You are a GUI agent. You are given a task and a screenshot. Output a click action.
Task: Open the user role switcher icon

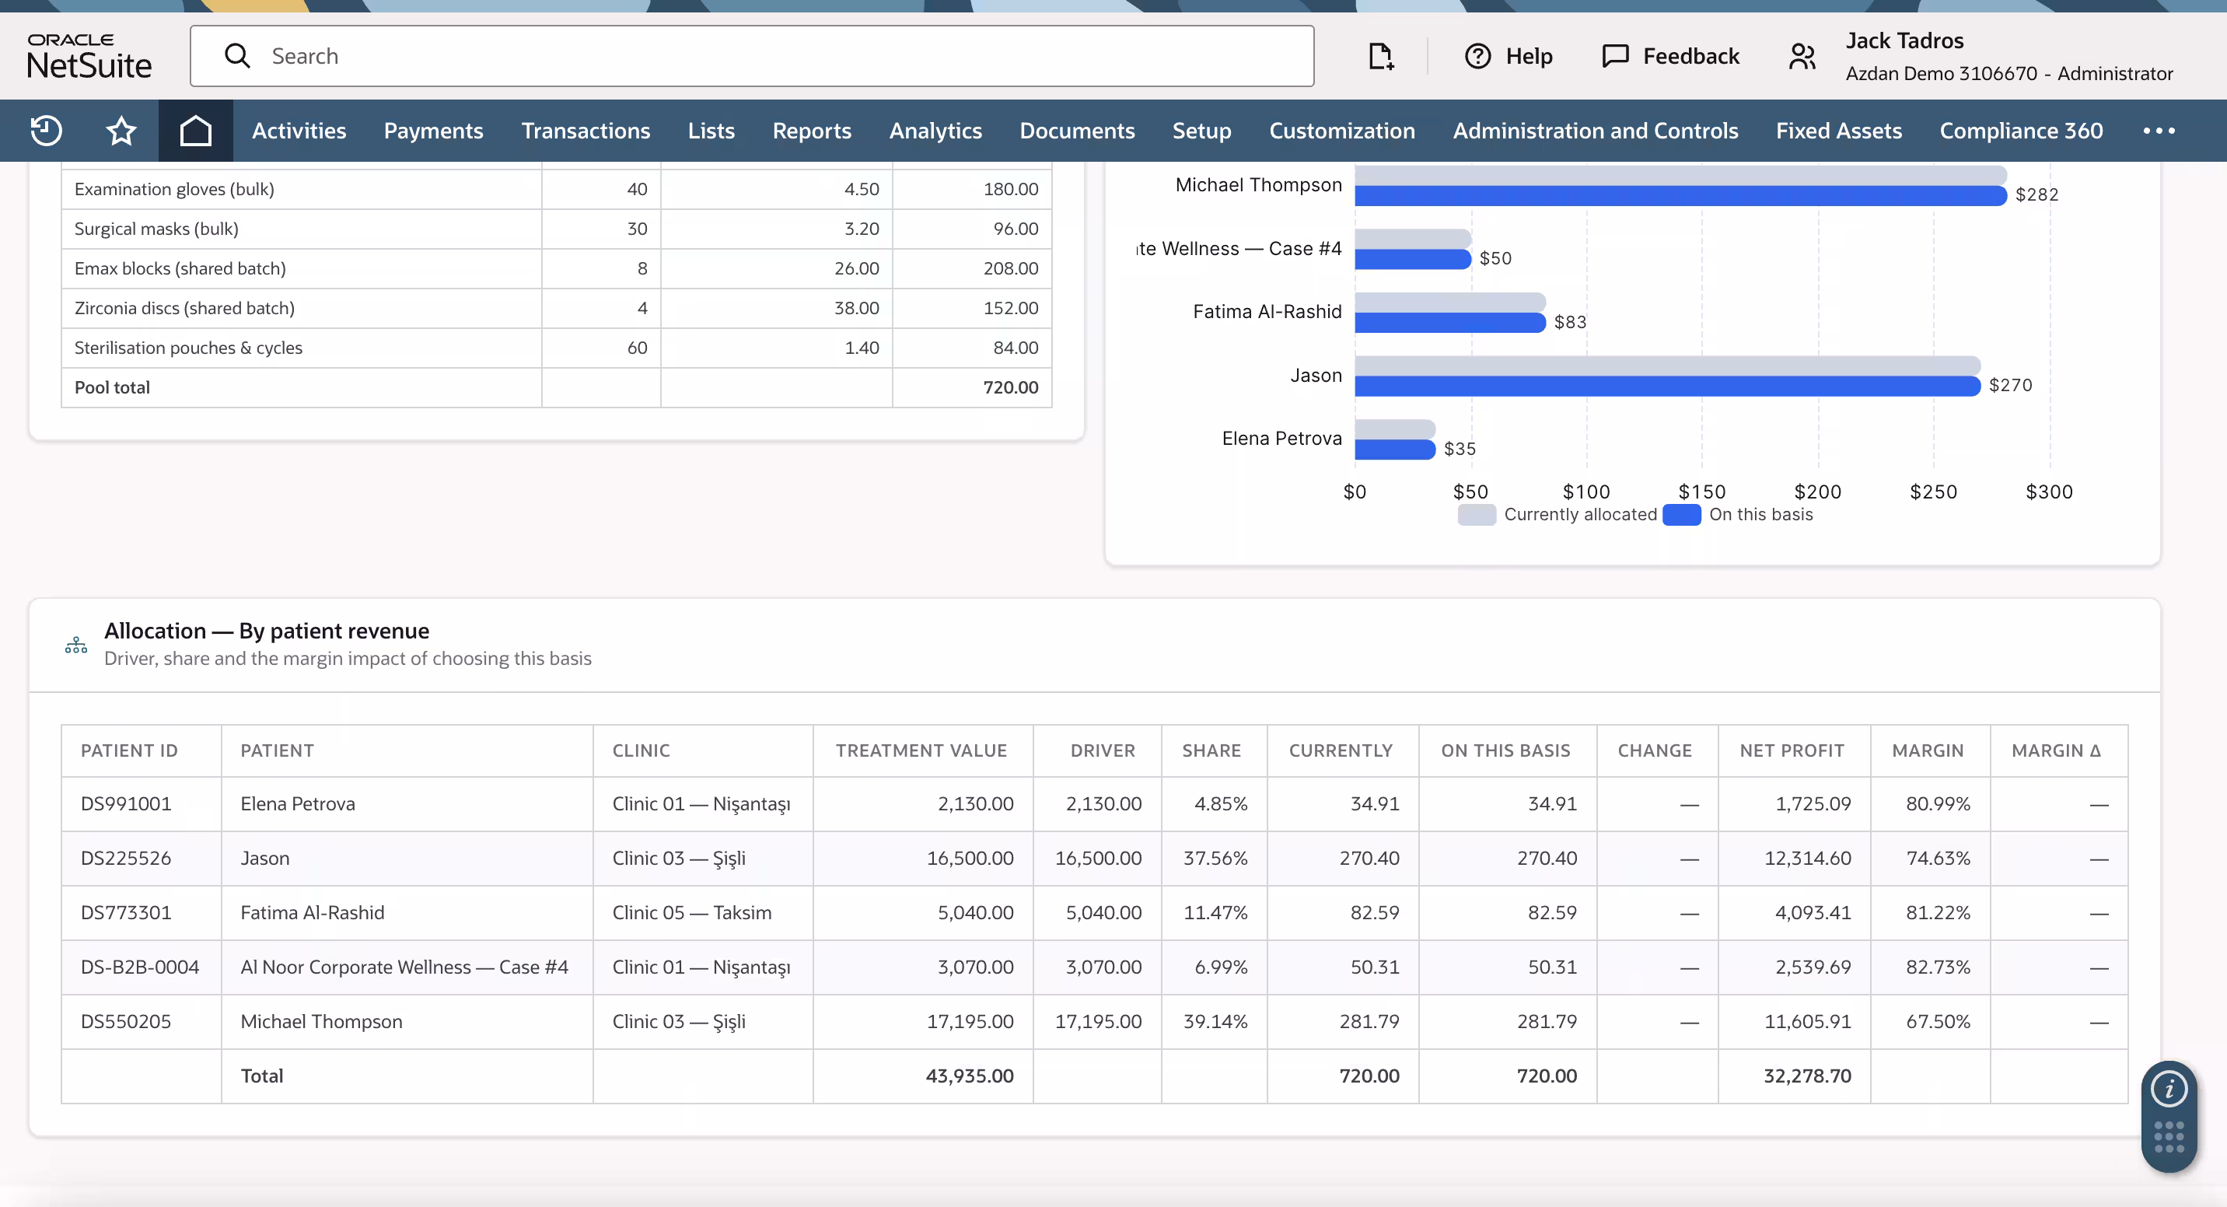[1802, 56]
